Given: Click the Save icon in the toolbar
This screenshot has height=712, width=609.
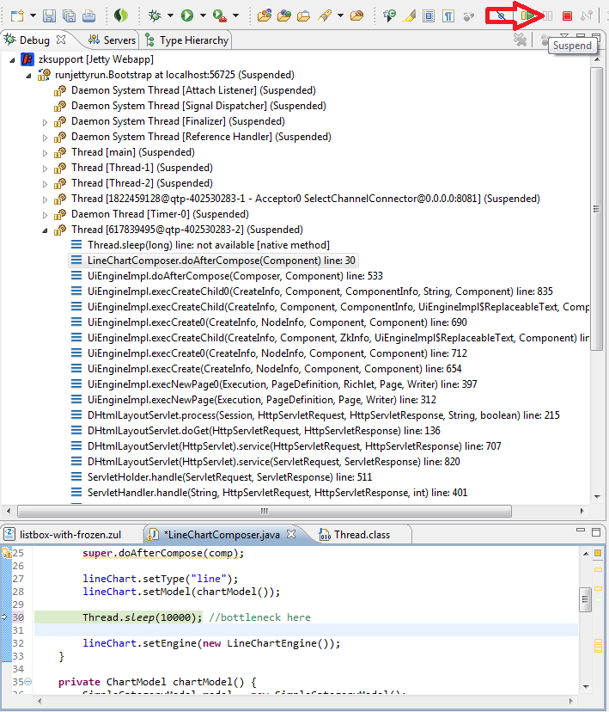Looking at the screenshot, I should (49, 15).
